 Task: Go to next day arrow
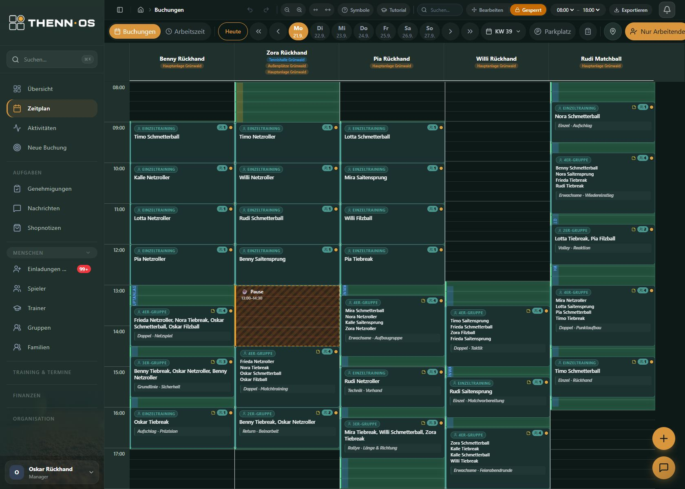450,31
